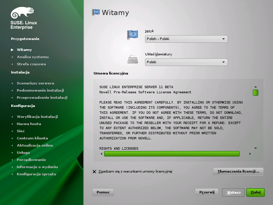Click the RIGHTS AND LICENSES line
273x205 pixels.
click(119, 149)
